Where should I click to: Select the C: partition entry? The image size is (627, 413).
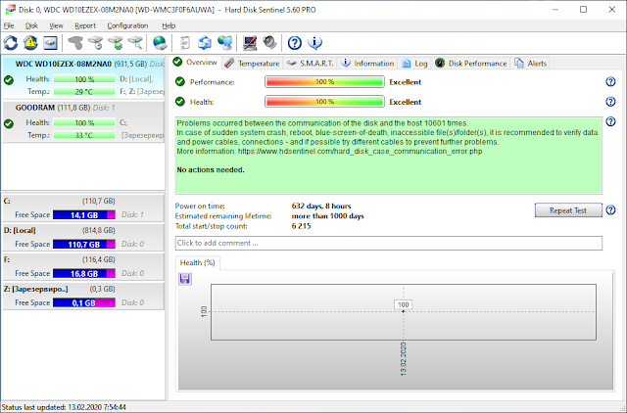83,207
